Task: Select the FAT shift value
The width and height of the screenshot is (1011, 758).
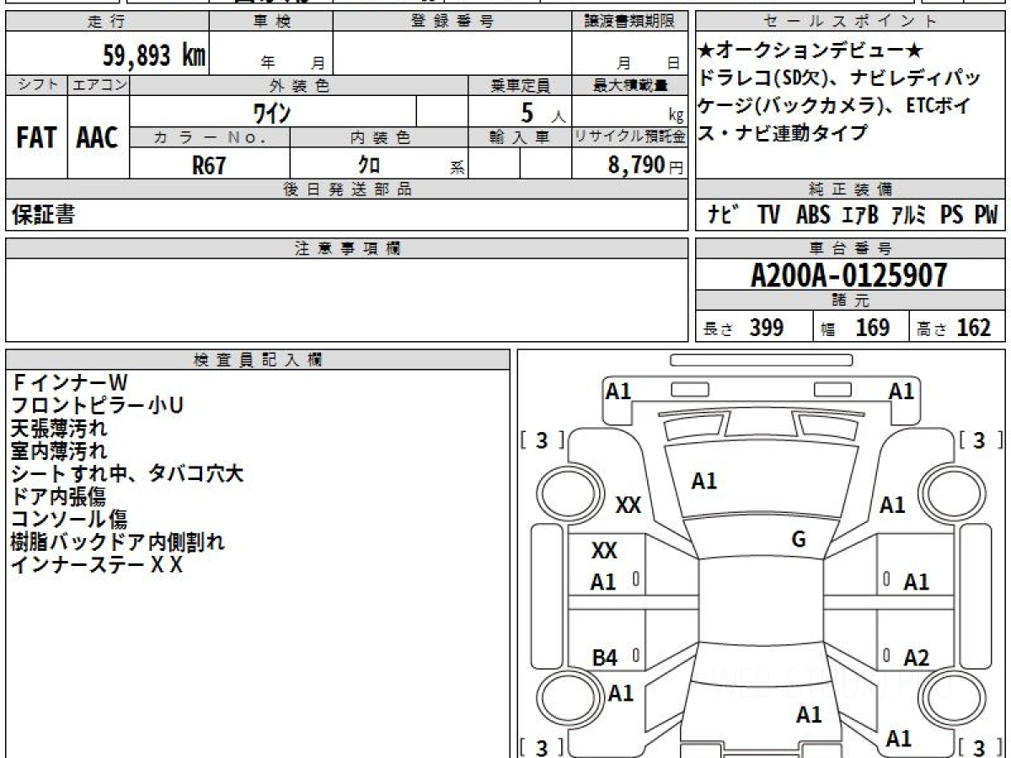Action: click(36, 138)
